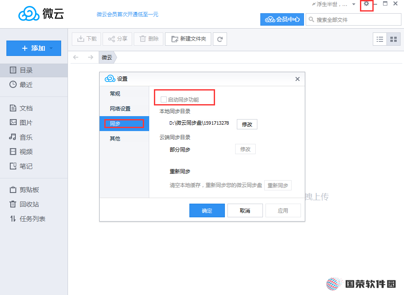Viewport: 404px width, 295px height.
Task: Open the user account dropdown arrow
Action: click(354, 4)
